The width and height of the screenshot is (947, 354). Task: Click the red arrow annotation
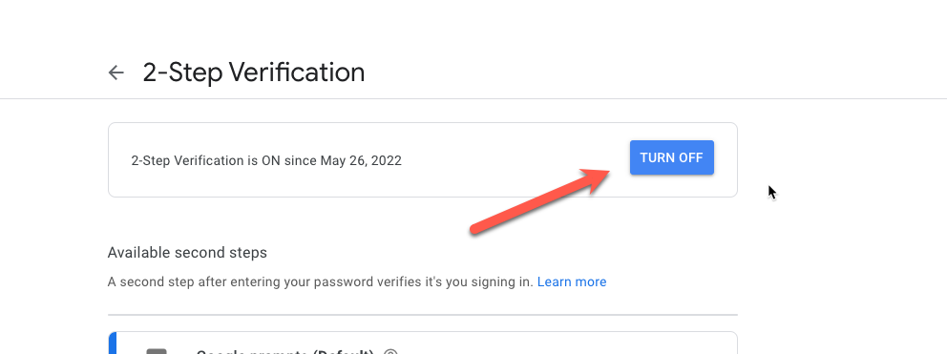(x=541, y=200)
